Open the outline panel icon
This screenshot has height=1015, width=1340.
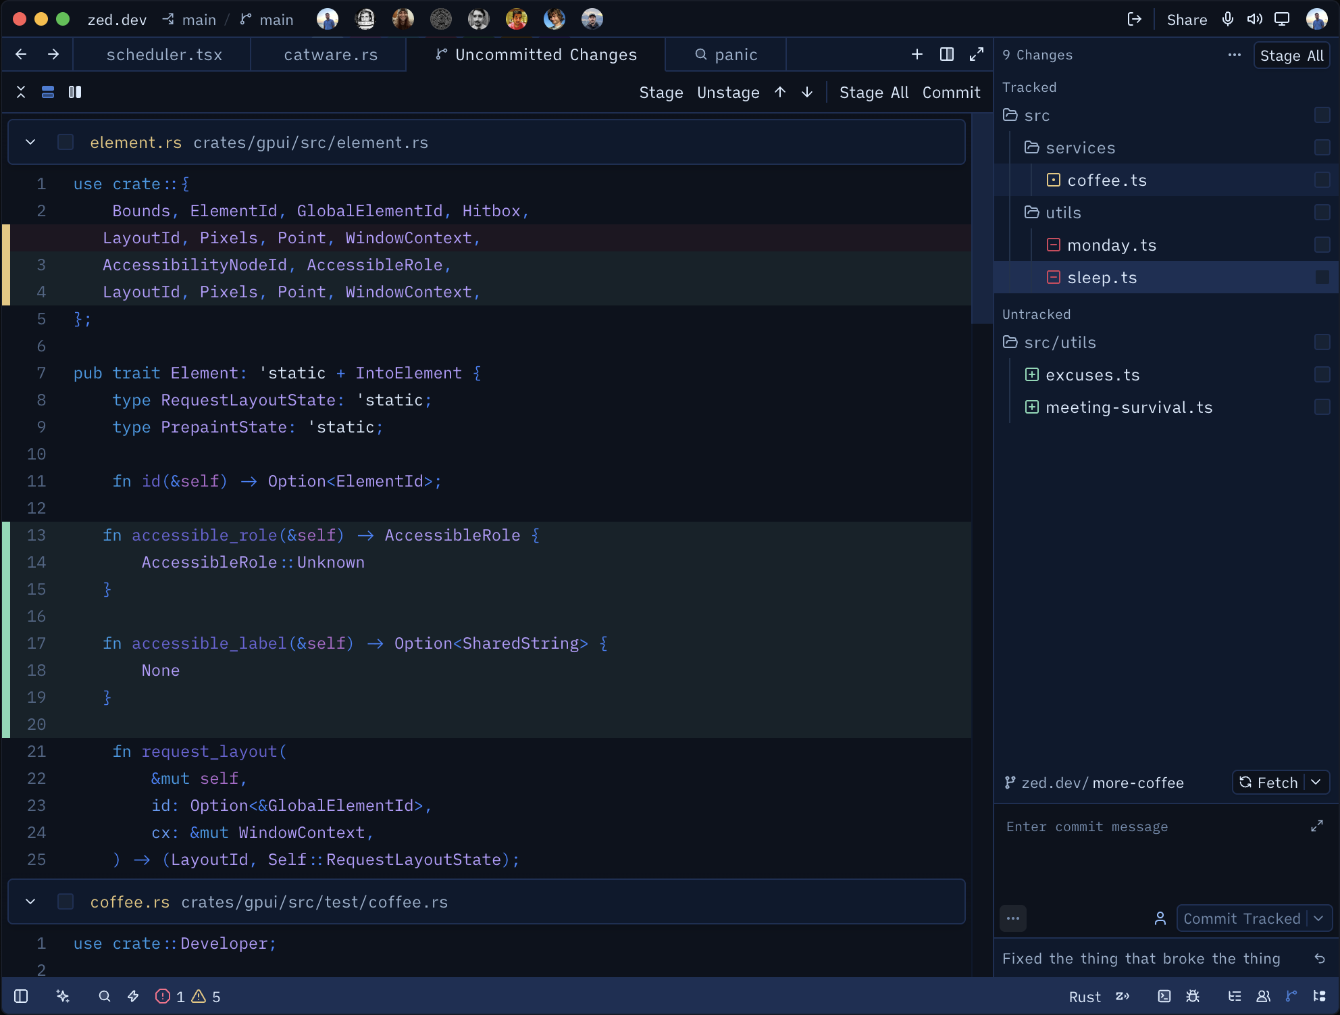coord(1235,996)
